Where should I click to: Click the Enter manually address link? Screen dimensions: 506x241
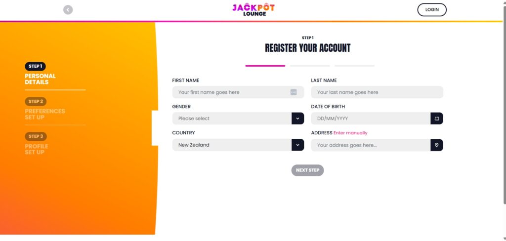(350, 133)
